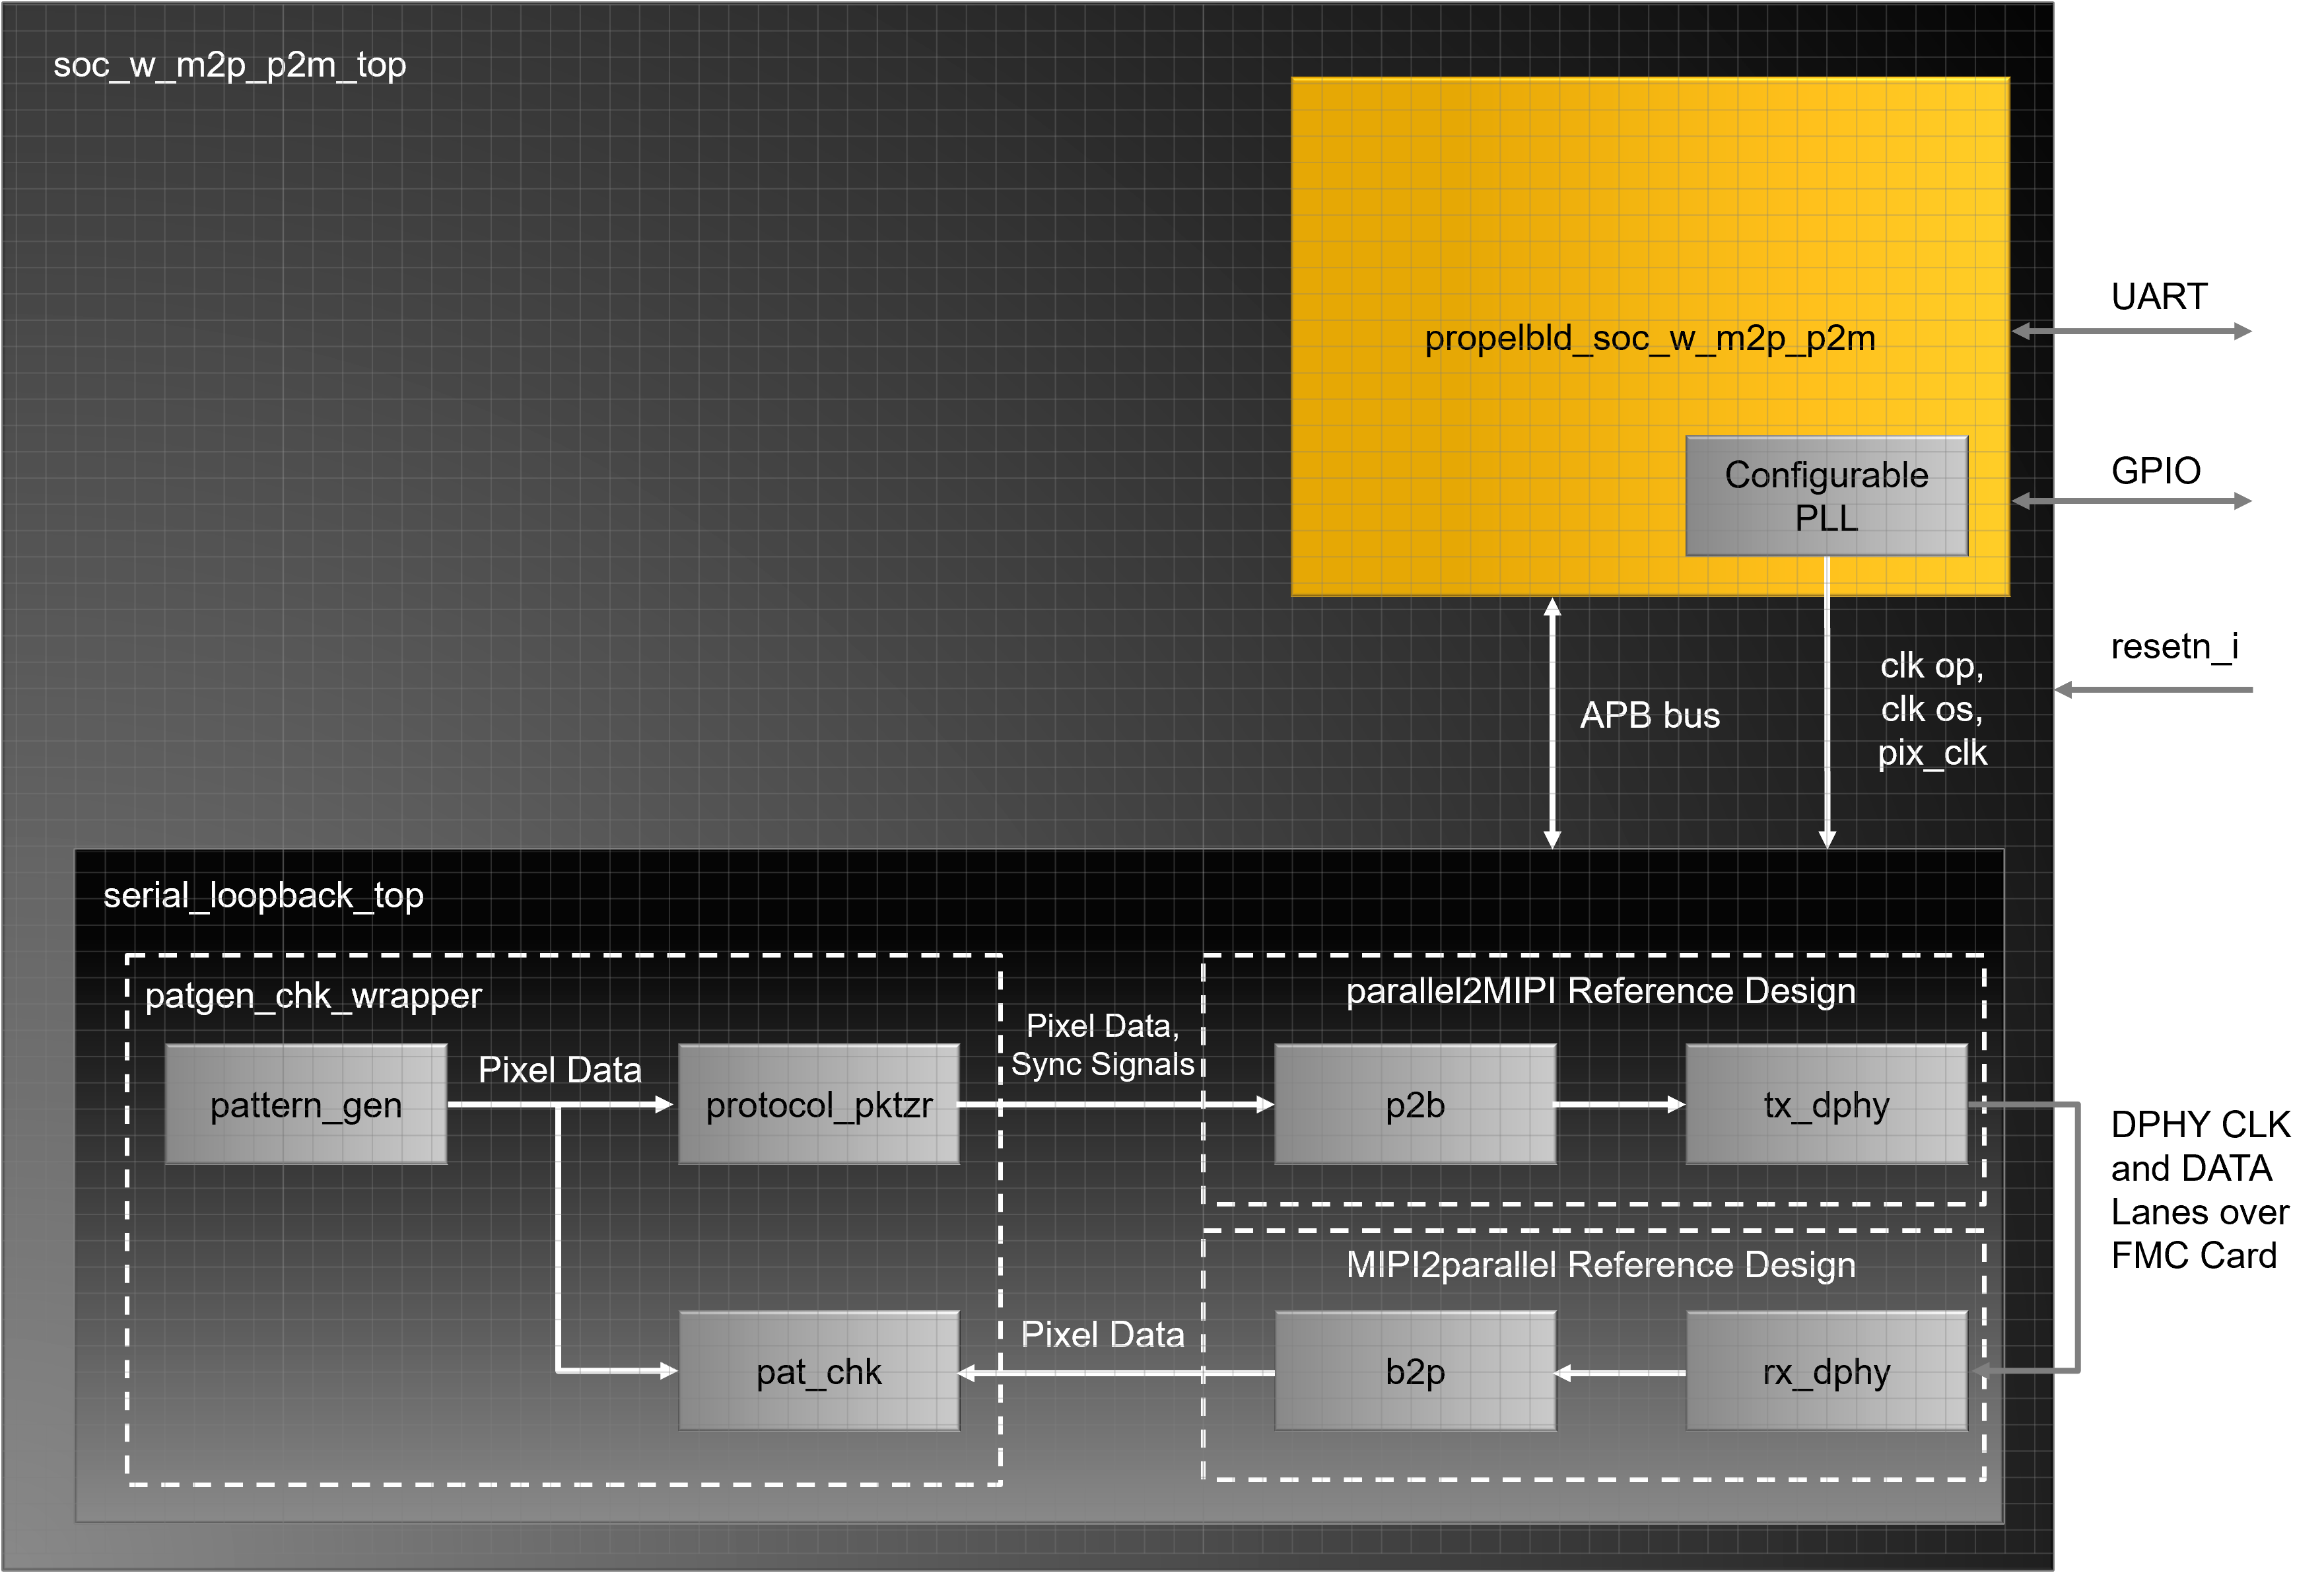Click the patgen_chk_wrapper label
Screen dimensions: 2324x1575
313,996
